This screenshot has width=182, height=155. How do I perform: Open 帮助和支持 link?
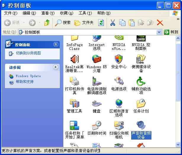click(25, 82)
